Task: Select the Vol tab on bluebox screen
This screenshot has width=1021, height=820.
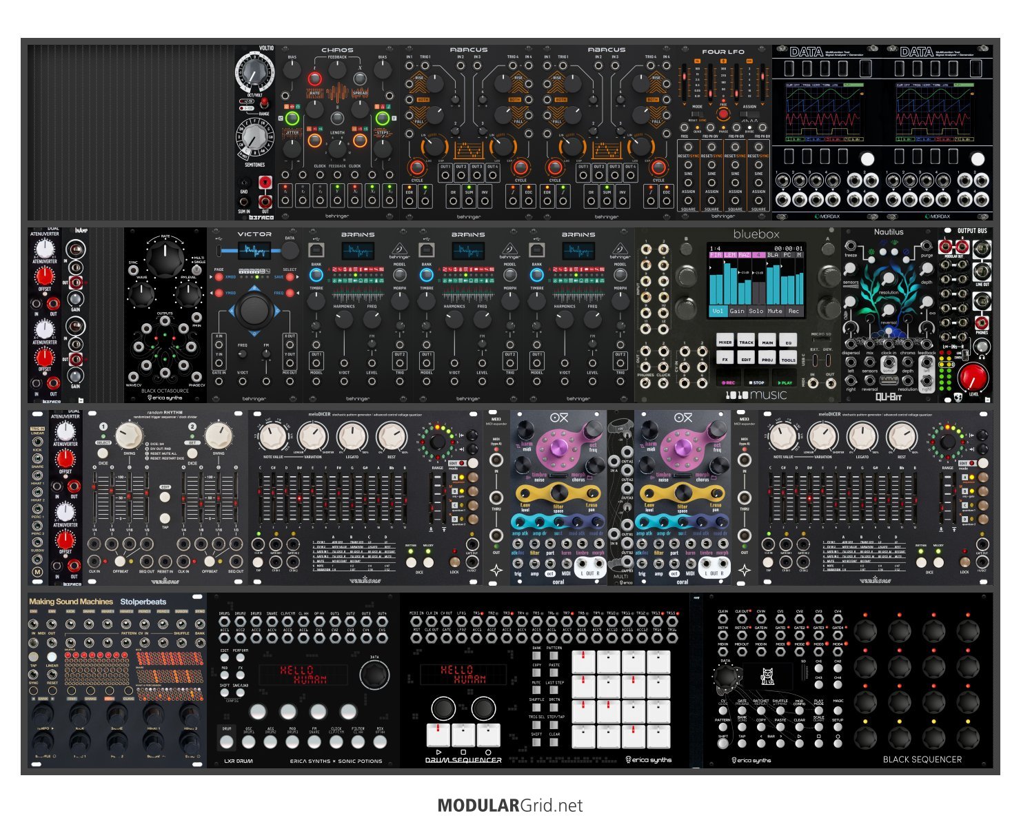Action: pos(718,311)
